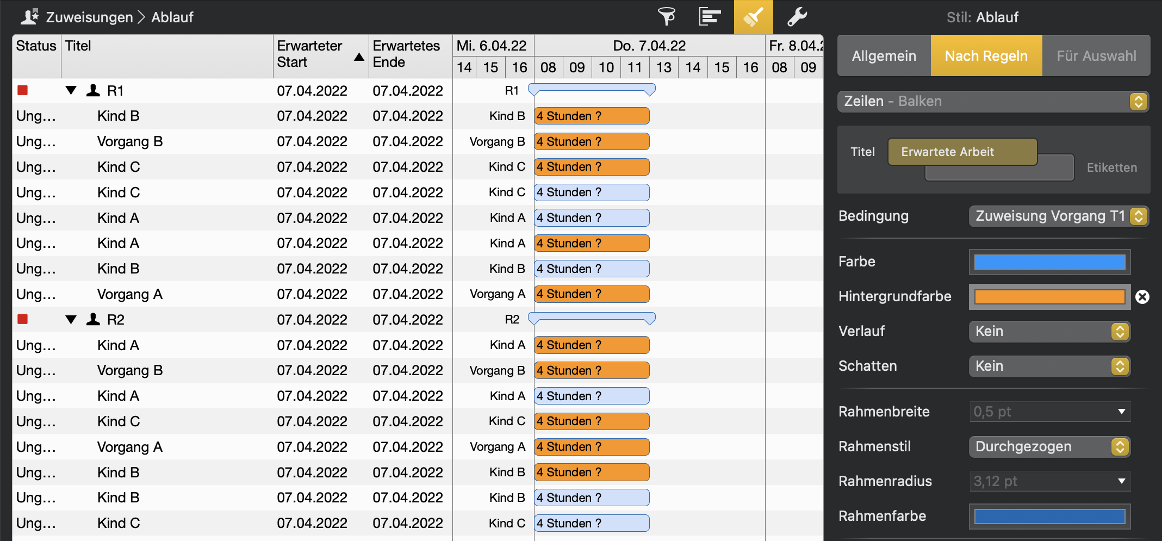Open the Verlauf gradient dropdown

tap(1049, 332)
